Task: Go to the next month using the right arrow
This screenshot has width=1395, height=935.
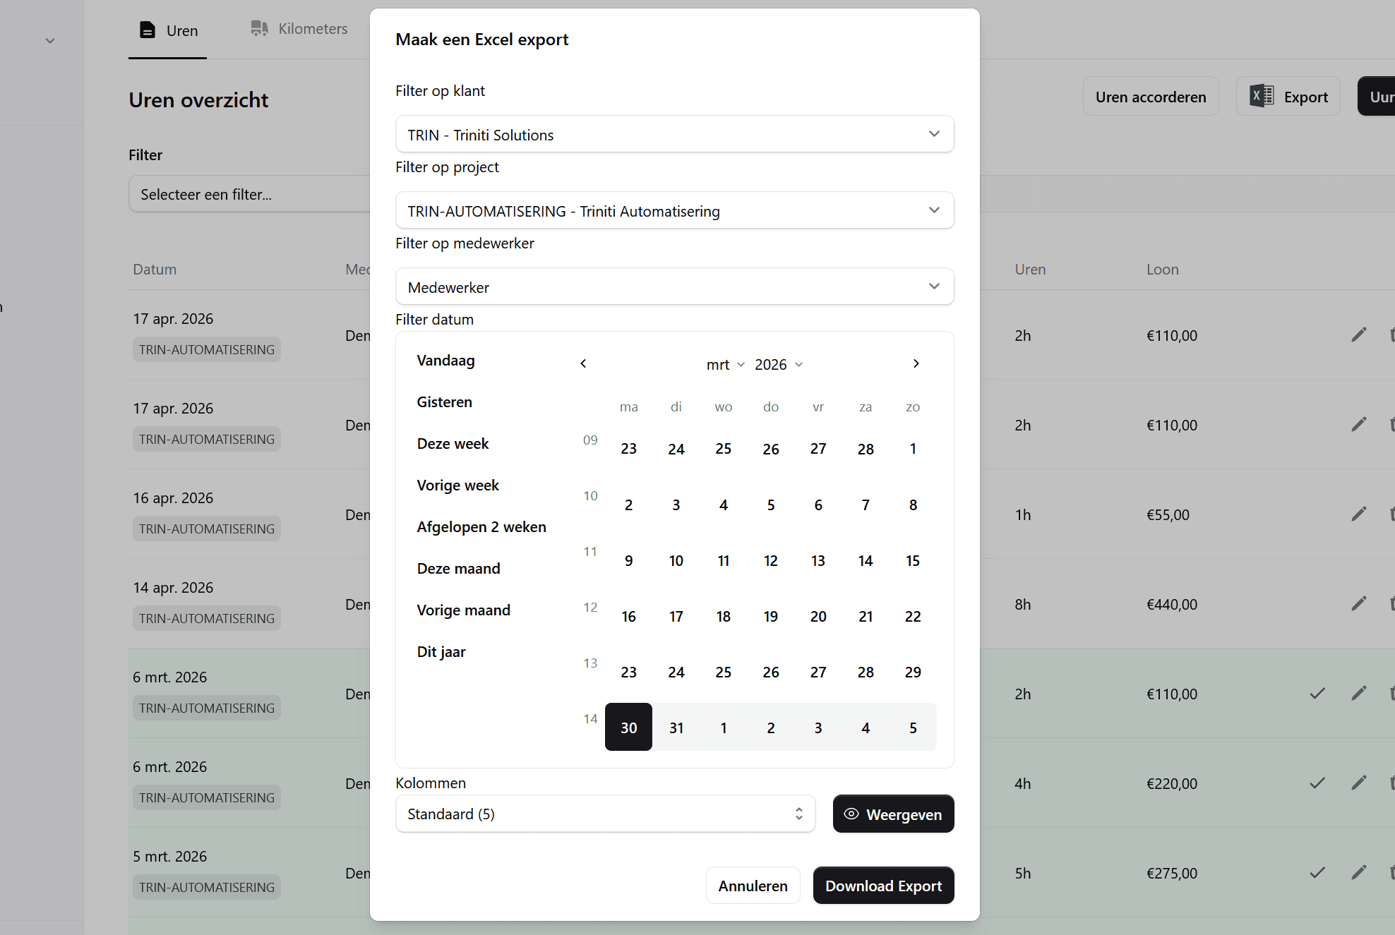Action: (916, 363)
